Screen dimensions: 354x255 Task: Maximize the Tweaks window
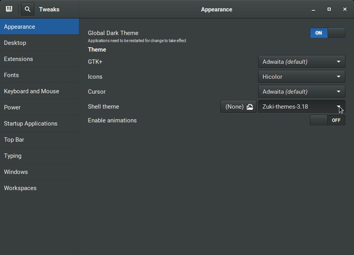pyautogui.click(x=329, y=9)
